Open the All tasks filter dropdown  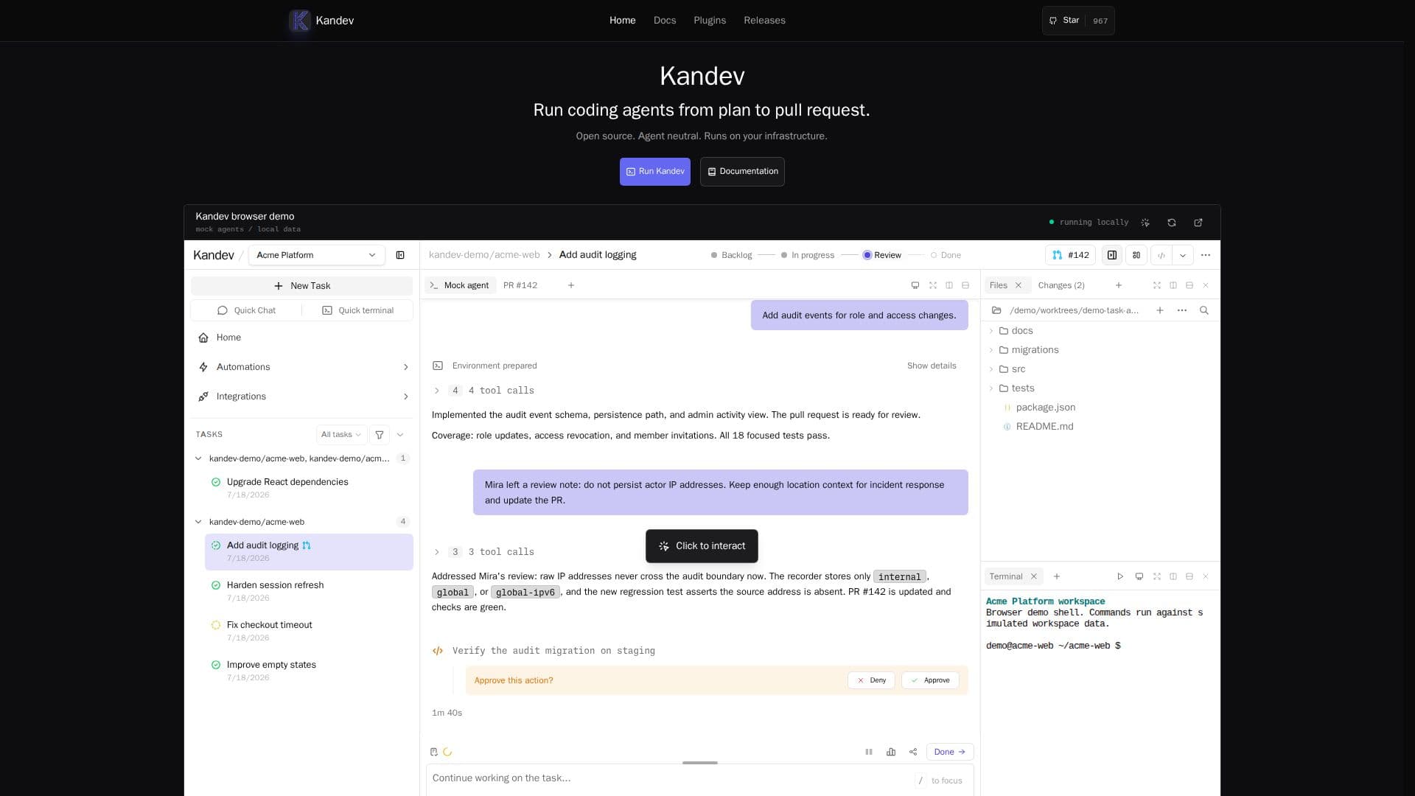pos(341,435)
